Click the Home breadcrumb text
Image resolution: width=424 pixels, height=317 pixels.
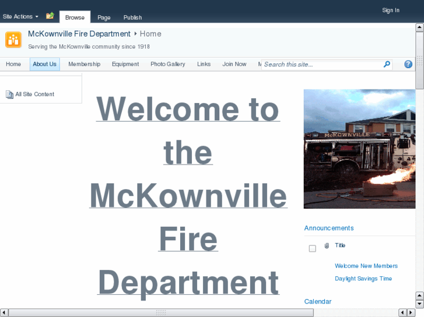point(150,34)
